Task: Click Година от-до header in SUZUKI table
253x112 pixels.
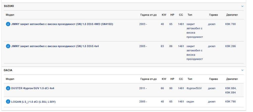Action: click(149, 15)
